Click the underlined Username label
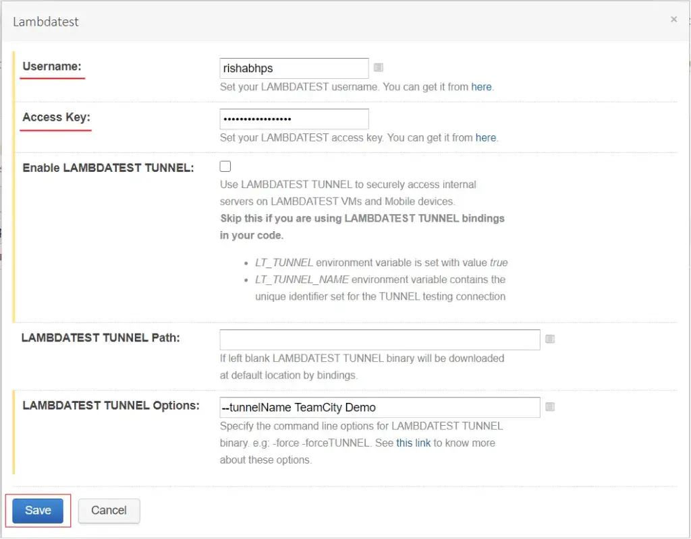Image resolution: width=691 pixels, height=539 pixels. click(52, 66)
